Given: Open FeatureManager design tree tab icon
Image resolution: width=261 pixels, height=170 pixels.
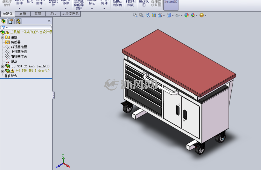Looking at the screenshot, I should 4,21.
